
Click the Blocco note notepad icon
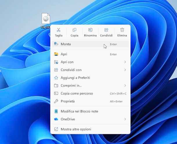tap(56, 111)
